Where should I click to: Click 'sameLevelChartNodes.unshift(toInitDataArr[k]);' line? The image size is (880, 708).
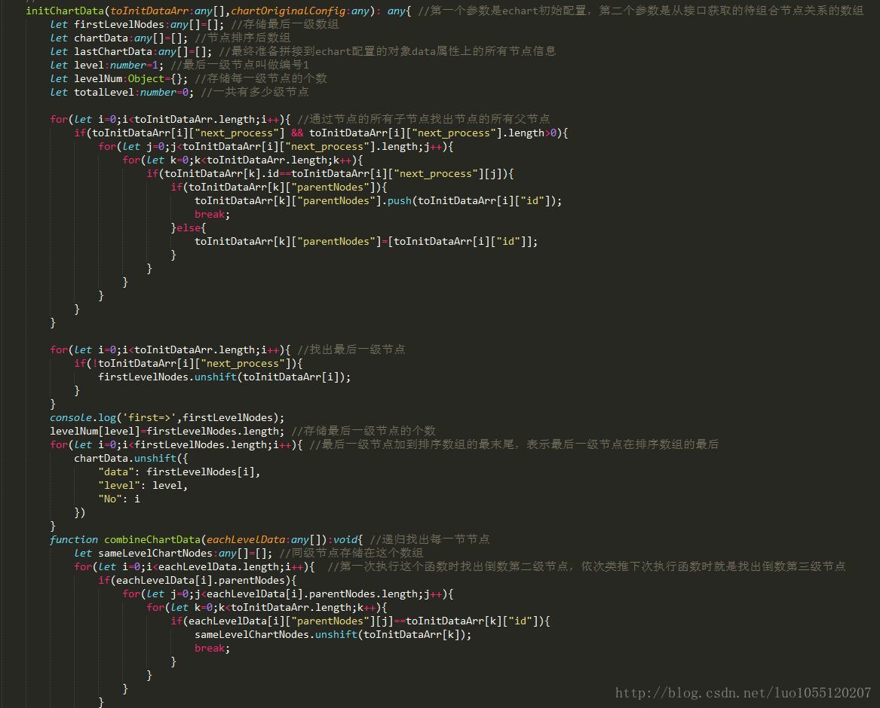click(333, 635)
